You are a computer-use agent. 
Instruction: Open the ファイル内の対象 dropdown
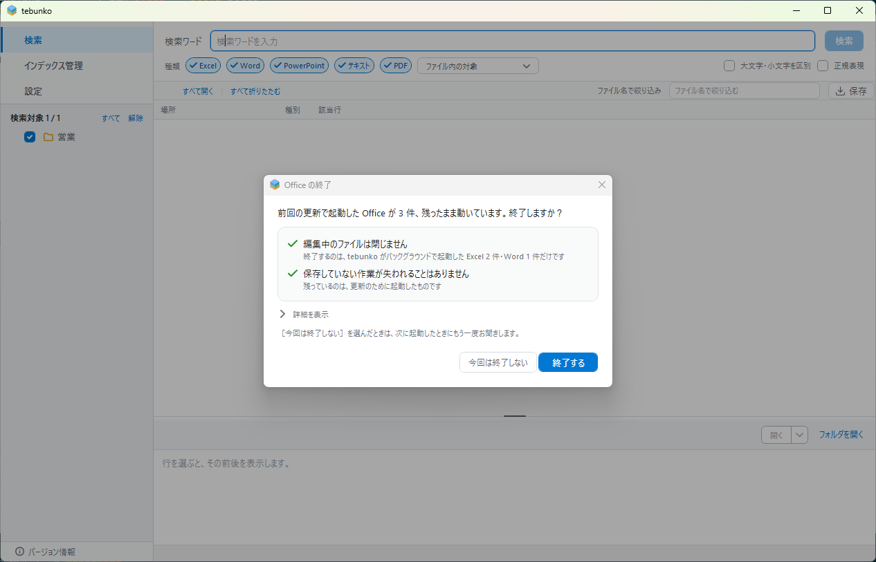coord(478,66)
